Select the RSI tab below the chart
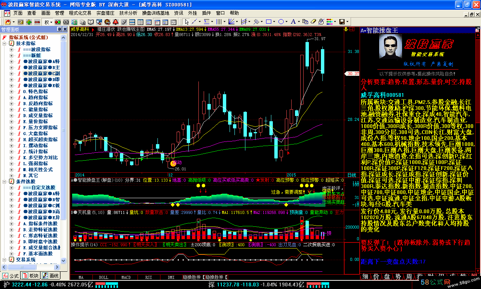 [x=148, y=277]
